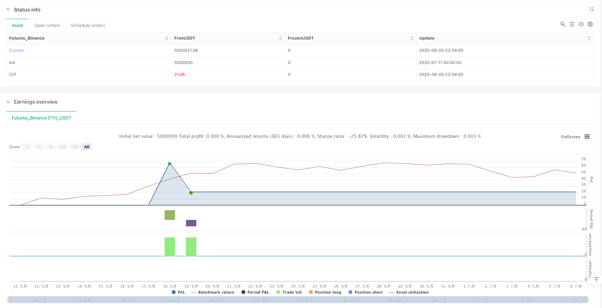Open the chart hamburger menu icon
Image resolution: width=602 pixels, height=308 pixels.
[x=587, y=137]
